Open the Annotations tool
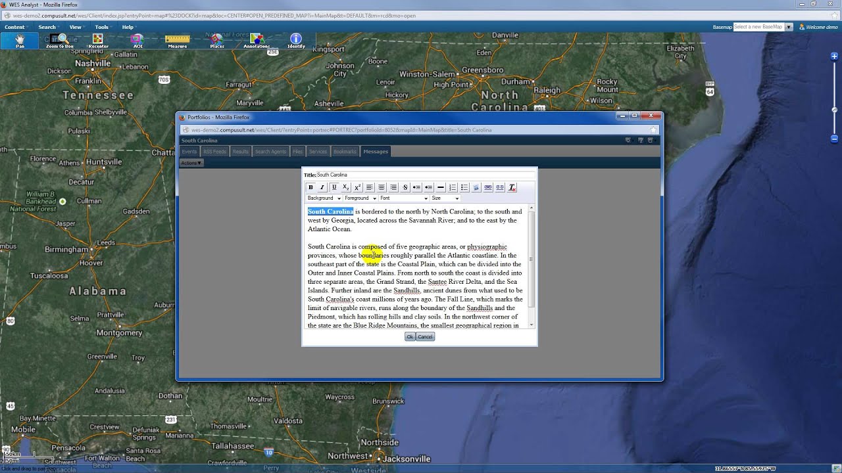This screenshot has width=842, height=473. click(256, 41)
